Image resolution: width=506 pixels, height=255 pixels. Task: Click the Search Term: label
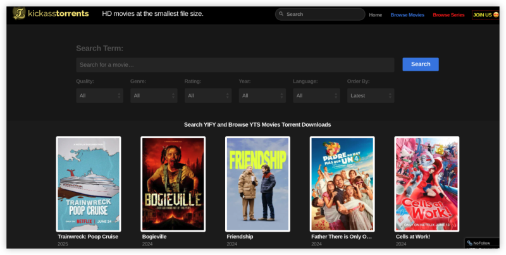click(x=100, y=49)
